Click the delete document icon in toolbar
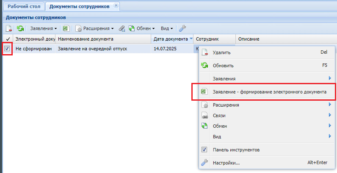Screen dimensions: 337x173 click(x=9, y=28)
